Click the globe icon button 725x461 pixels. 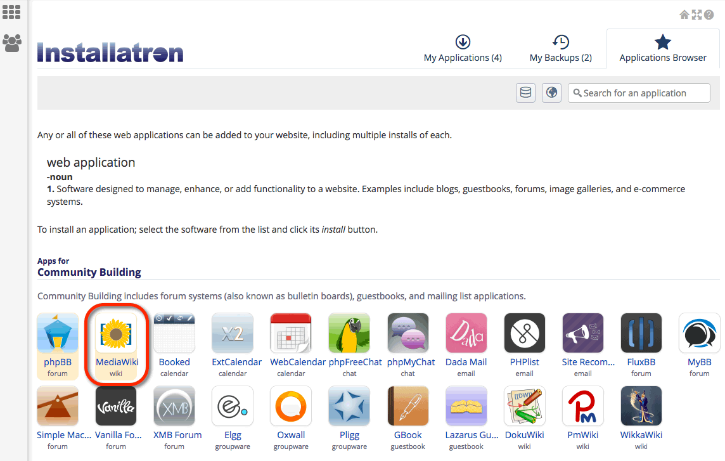pos(551,93)
